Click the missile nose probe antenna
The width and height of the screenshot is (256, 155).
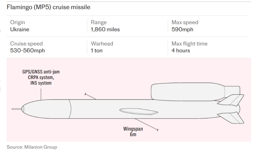coord(17,109)
